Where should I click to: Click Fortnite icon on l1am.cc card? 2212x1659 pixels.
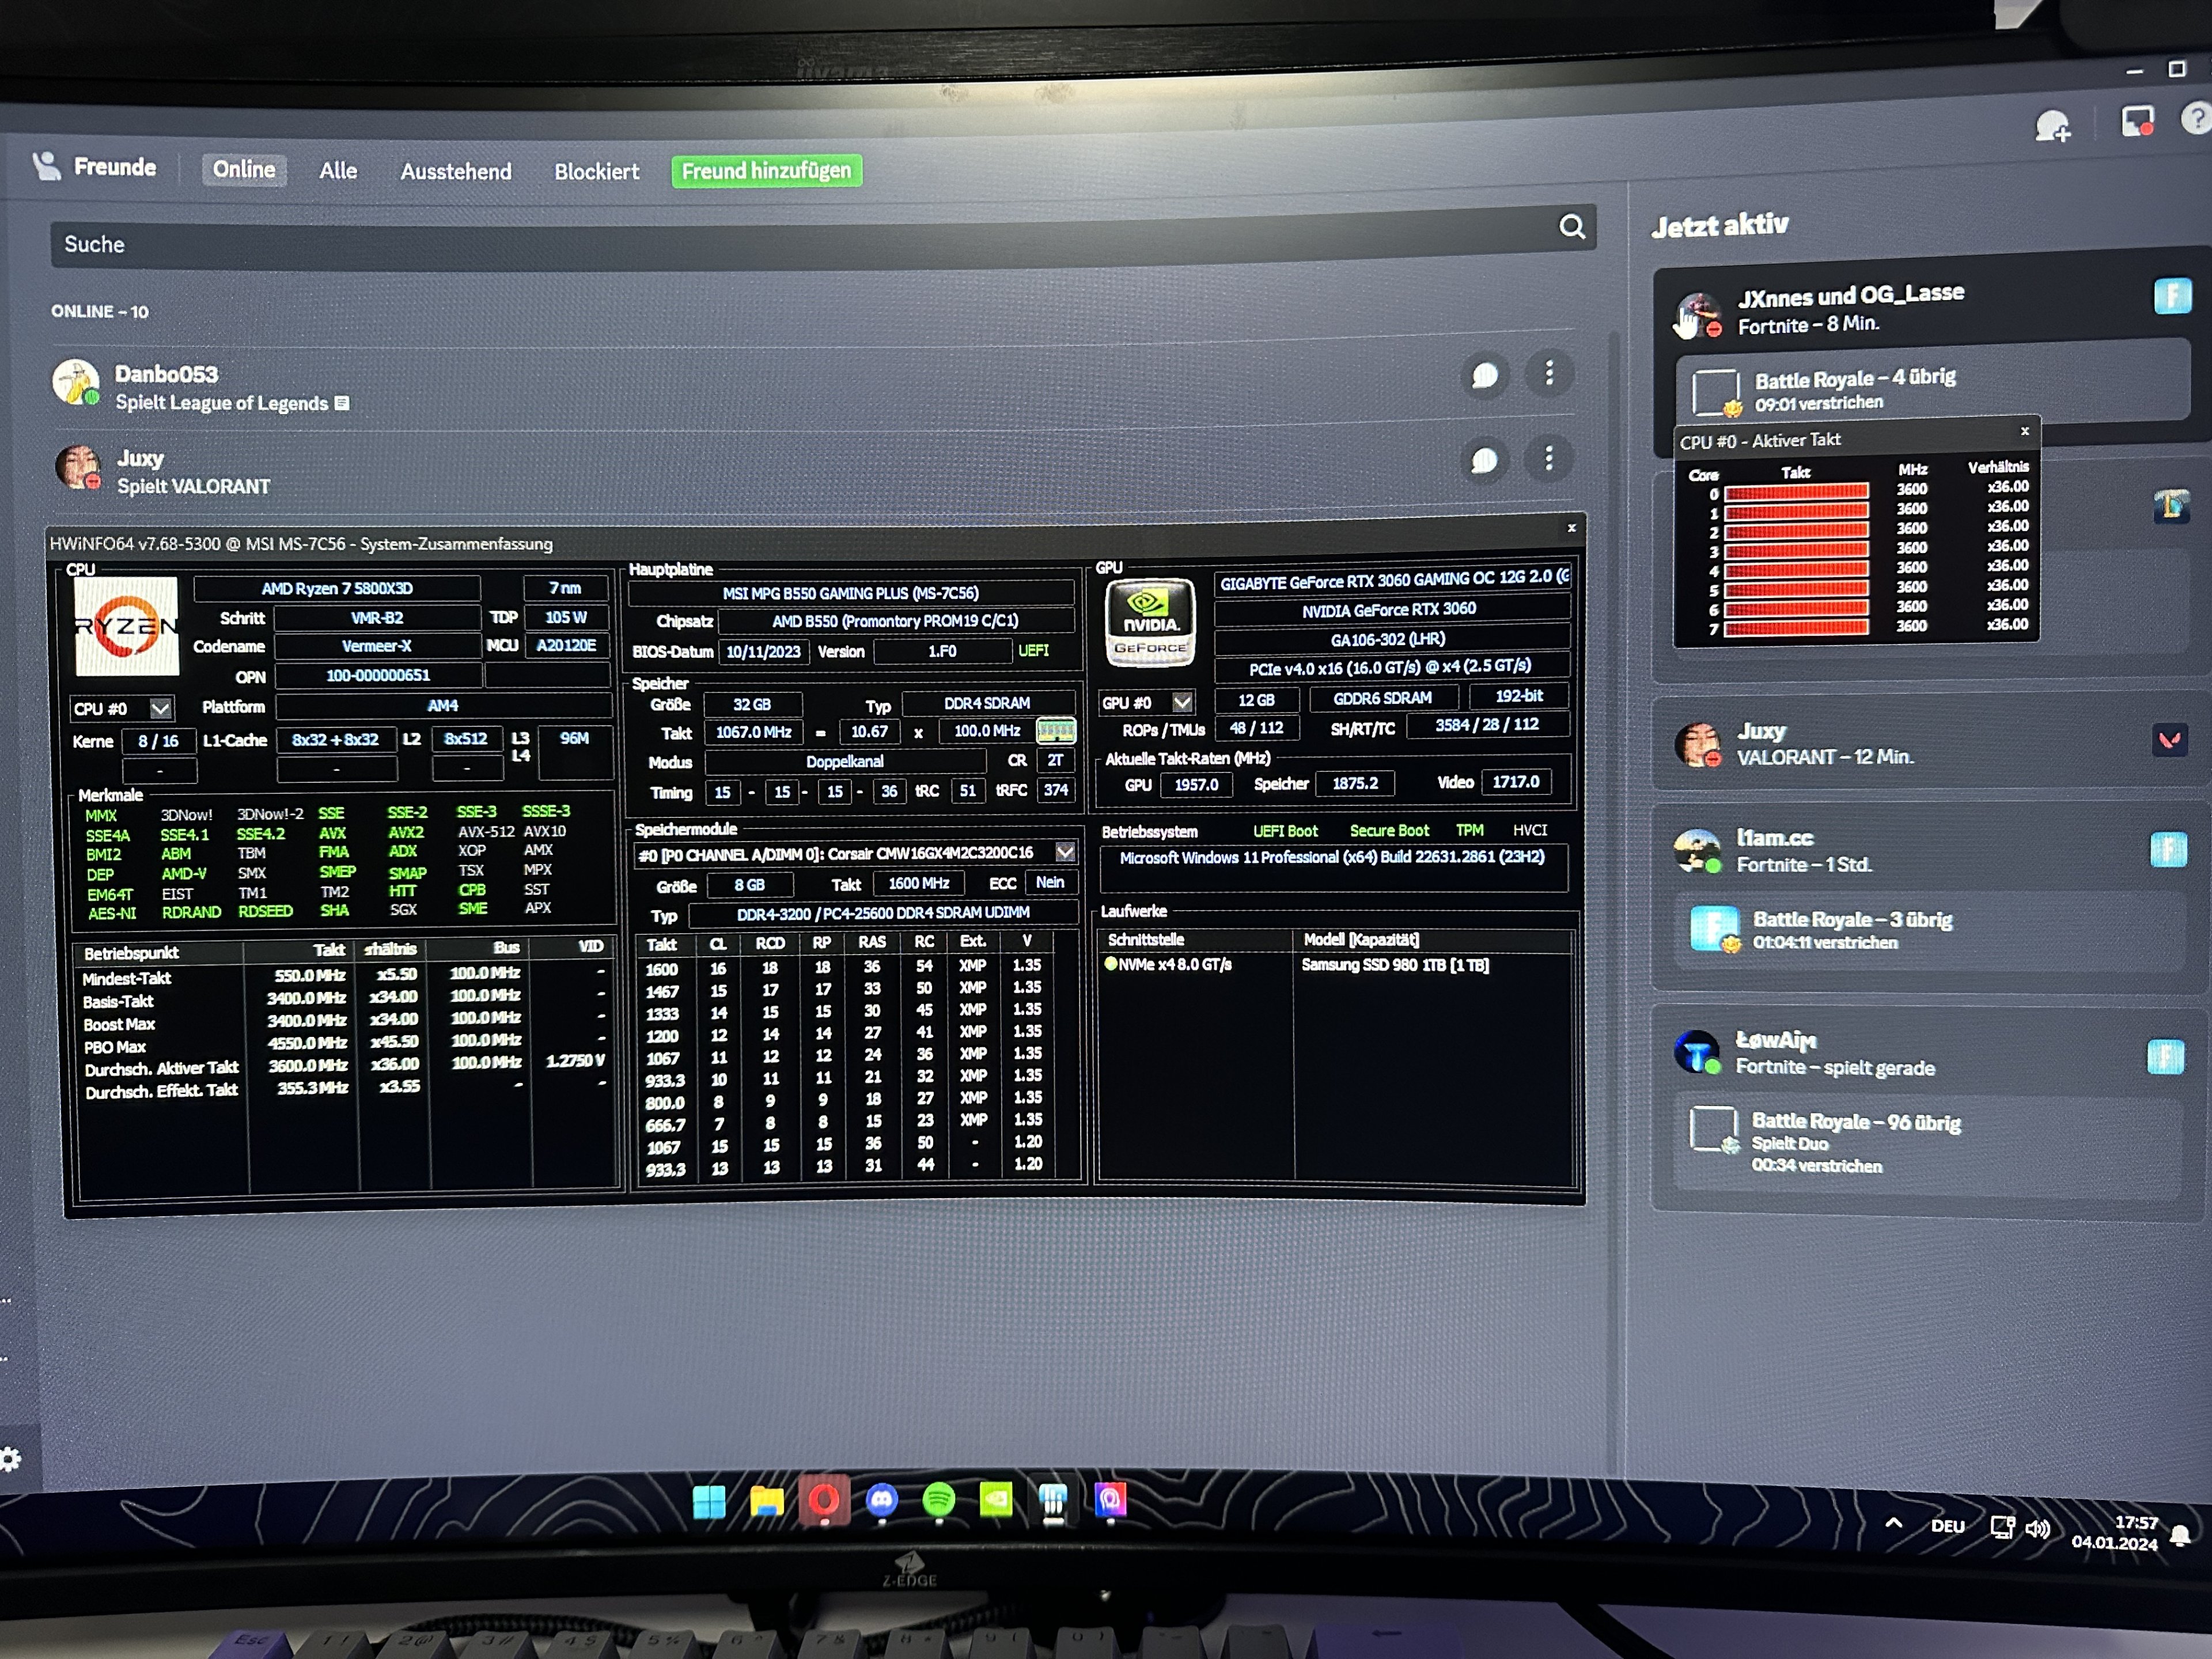[2168, 849]
